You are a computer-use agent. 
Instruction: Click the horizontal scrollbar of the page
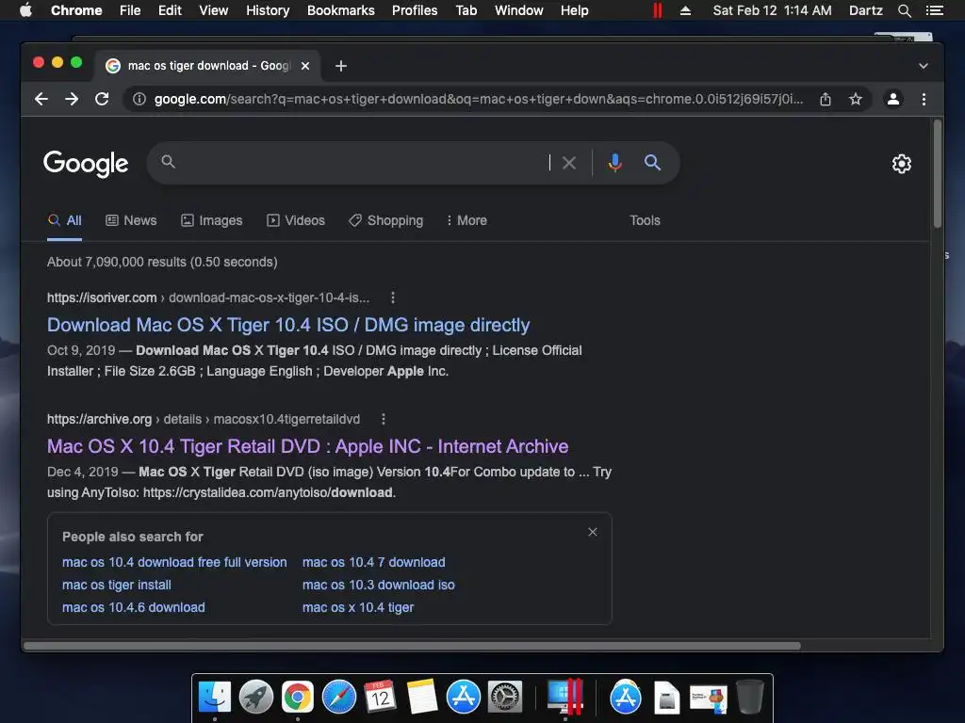(413, 646)
